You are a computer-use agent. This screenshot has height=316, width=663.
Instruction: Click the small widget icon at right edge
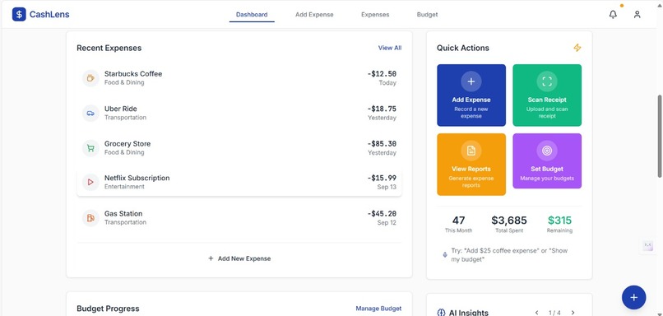pyautogui.click(x=647, y=246)
